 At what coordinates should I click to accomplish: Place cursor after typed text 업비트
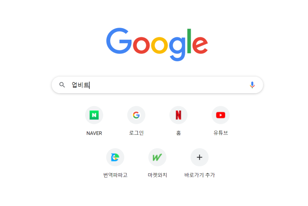tap(90, 85)
